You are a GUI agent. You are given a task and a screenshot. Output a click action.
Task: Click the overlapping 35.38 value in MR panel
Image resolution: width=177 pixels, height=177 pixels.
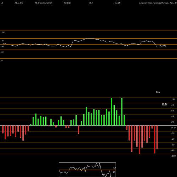(x=165, y=104)
